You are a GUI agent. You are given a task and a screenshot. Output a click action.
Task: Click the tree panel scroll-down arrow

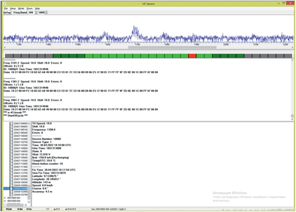point(29,202)
